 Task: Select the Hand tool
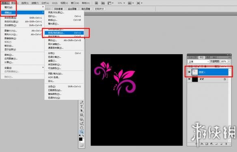[82, 128]
